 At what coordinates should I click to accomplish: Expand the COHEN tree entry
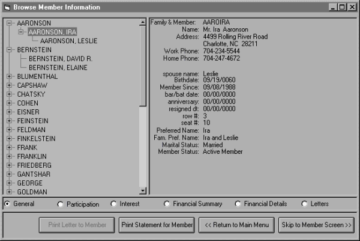(x=9, y=103)
